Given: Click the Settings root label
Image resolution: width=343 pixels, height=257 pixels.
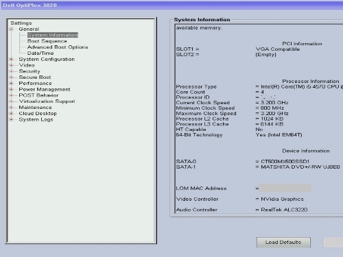Looking at the screenshot, I should tap(21, 23).
